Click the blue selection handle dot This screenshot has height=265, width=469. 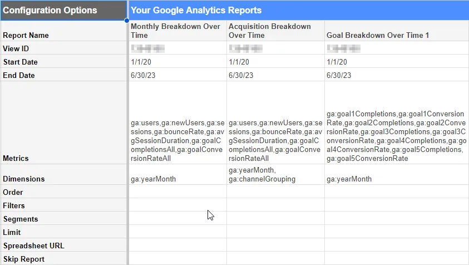point(127,21)
